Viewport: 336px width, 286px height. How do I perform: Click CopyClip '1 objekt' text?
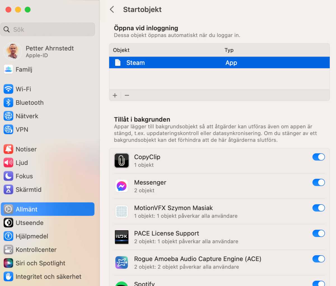click(144, 165)
